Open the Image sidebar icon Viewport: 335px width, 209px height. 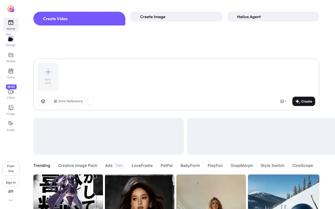(11, 108)
